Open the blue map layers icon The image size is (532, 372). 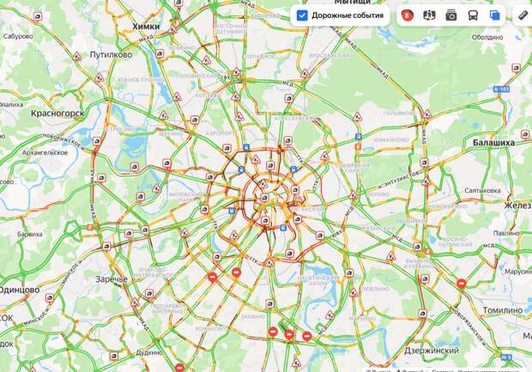tap(495, 15)
